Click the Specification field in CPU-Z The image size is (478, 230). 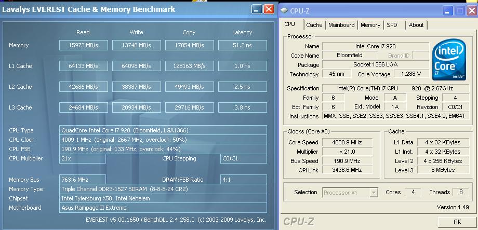point(395,88)
